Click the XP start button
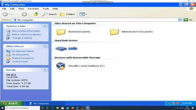Screen dimensions: 196x110 (12, 103)
